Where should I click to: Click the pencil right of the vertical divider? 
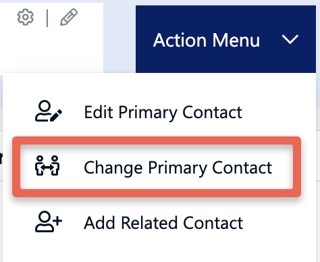click(x=69, y=17)
